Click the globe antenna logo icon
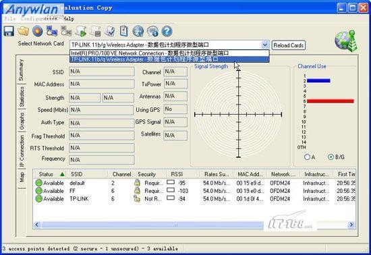Viewport: 371px width, 255px height. 346,40
